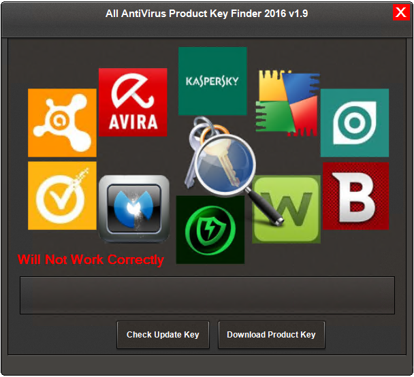Click the Check Update Key button

point(163,335)
